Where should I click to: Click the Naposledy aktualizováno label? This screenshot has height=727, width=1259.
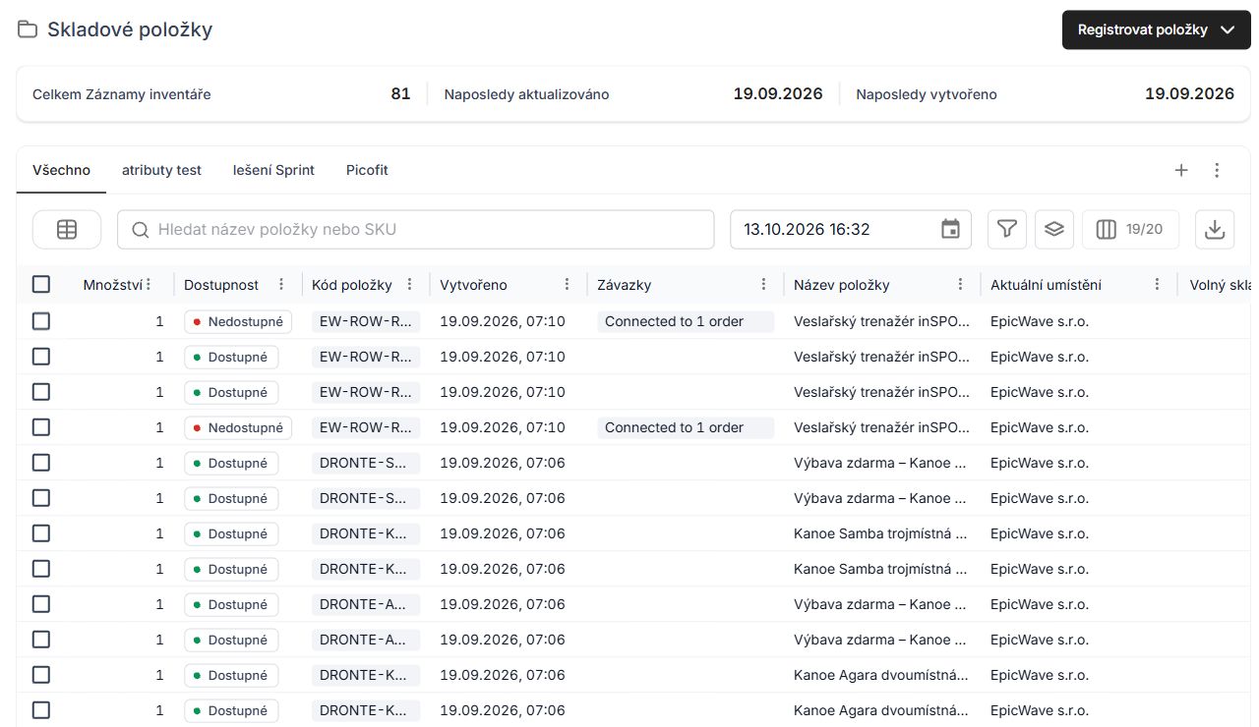coord(526,94)
